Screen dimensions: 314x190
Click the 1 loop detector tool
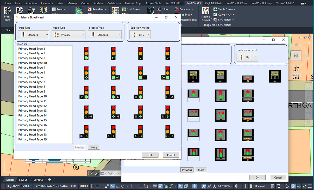click(165, 9)
